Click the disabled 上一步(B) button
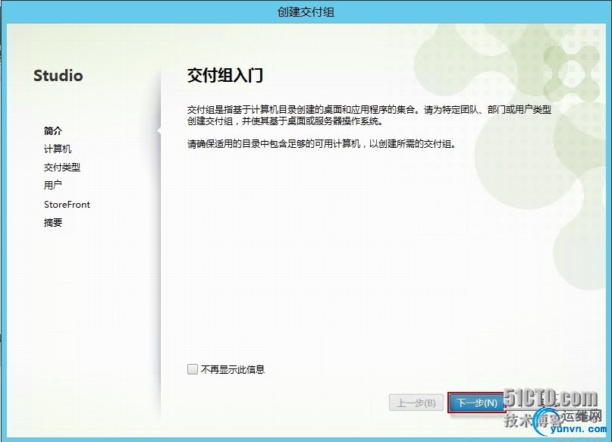Screen dimensions: 612x442 click(416, 403)
